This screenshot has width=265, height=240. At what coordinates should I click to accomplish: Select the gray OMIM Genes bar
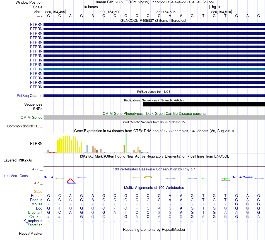[x=154, y=117]
